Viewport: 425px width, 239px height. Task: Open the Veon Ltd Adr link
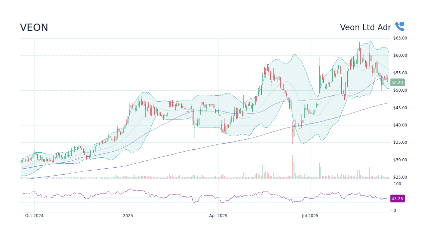[x=365, y=28]
